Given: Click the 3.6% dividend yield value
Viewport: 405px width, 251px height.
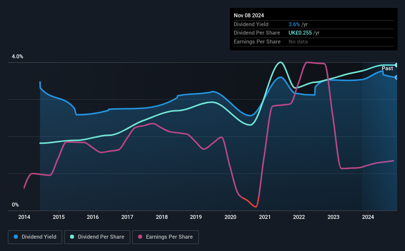Looking at the screenshot, I should [x=294, y=24].
